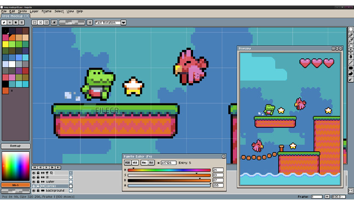Screen dimensions: 354x205
Task: Select HSB mode in Palette Editor
Action: pyautogui.click(x=135, y=163)
